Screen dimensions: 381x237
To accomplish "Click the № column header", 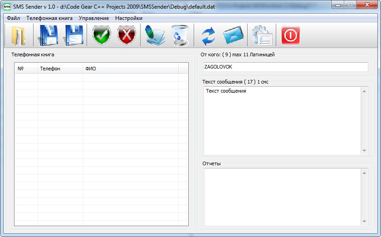I will (x=26, y=69).
